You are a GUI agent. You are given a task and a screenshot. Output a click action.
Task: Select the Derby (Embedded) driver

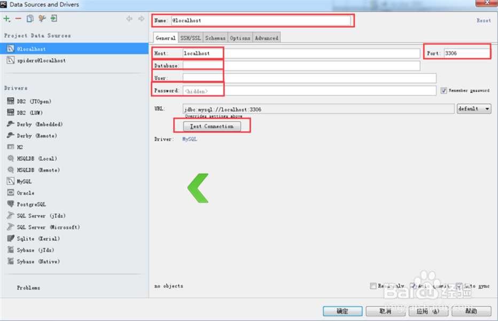tap(40, 124)
